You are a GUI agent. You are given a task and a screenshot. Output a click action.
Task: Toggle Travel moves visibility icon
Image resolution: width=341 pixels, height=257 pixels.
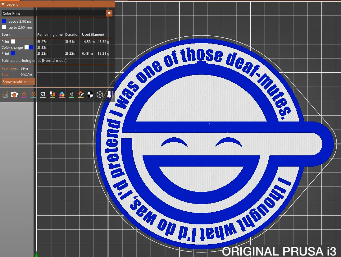(5, 94)
